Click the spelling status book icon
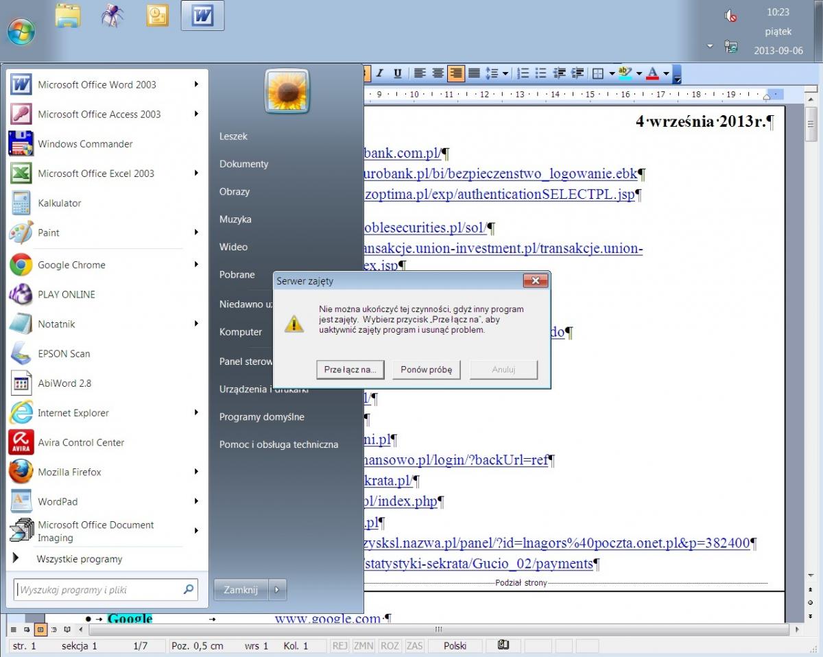823x657 pixels. (503, 645)
